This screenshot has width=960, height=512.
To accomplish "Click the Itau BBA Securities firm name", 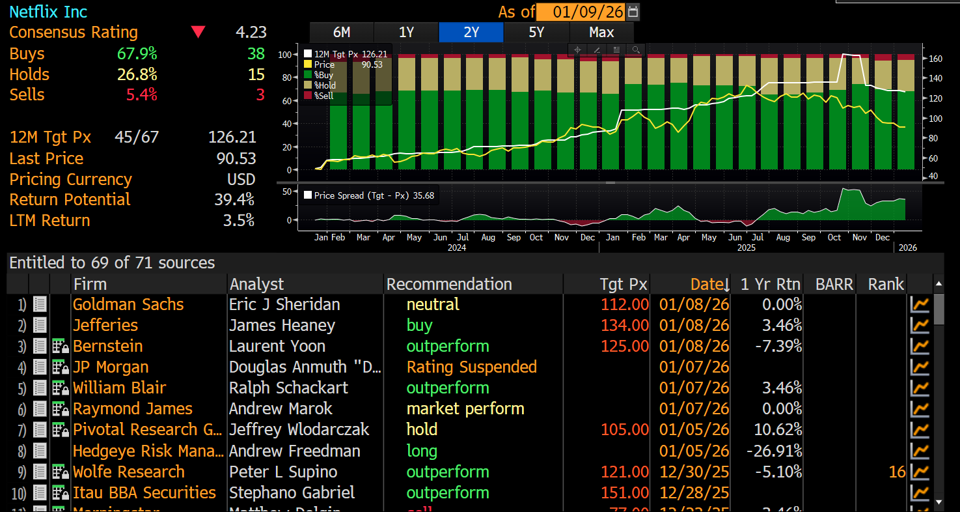I will pyautogui.click(x=144, y=492).
